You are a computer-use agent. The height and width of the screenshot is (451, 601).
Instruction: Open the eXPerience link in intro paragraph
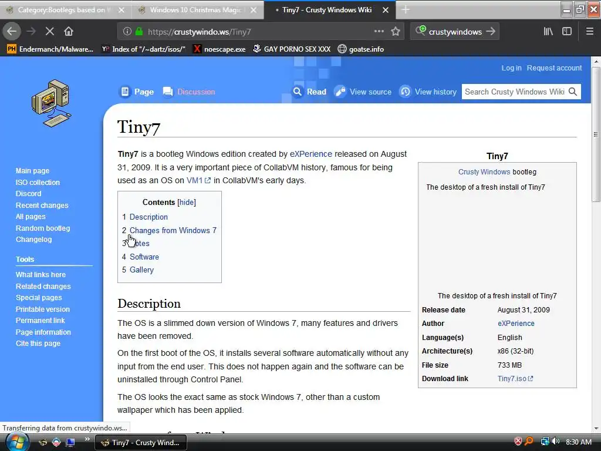coord(311,154)
